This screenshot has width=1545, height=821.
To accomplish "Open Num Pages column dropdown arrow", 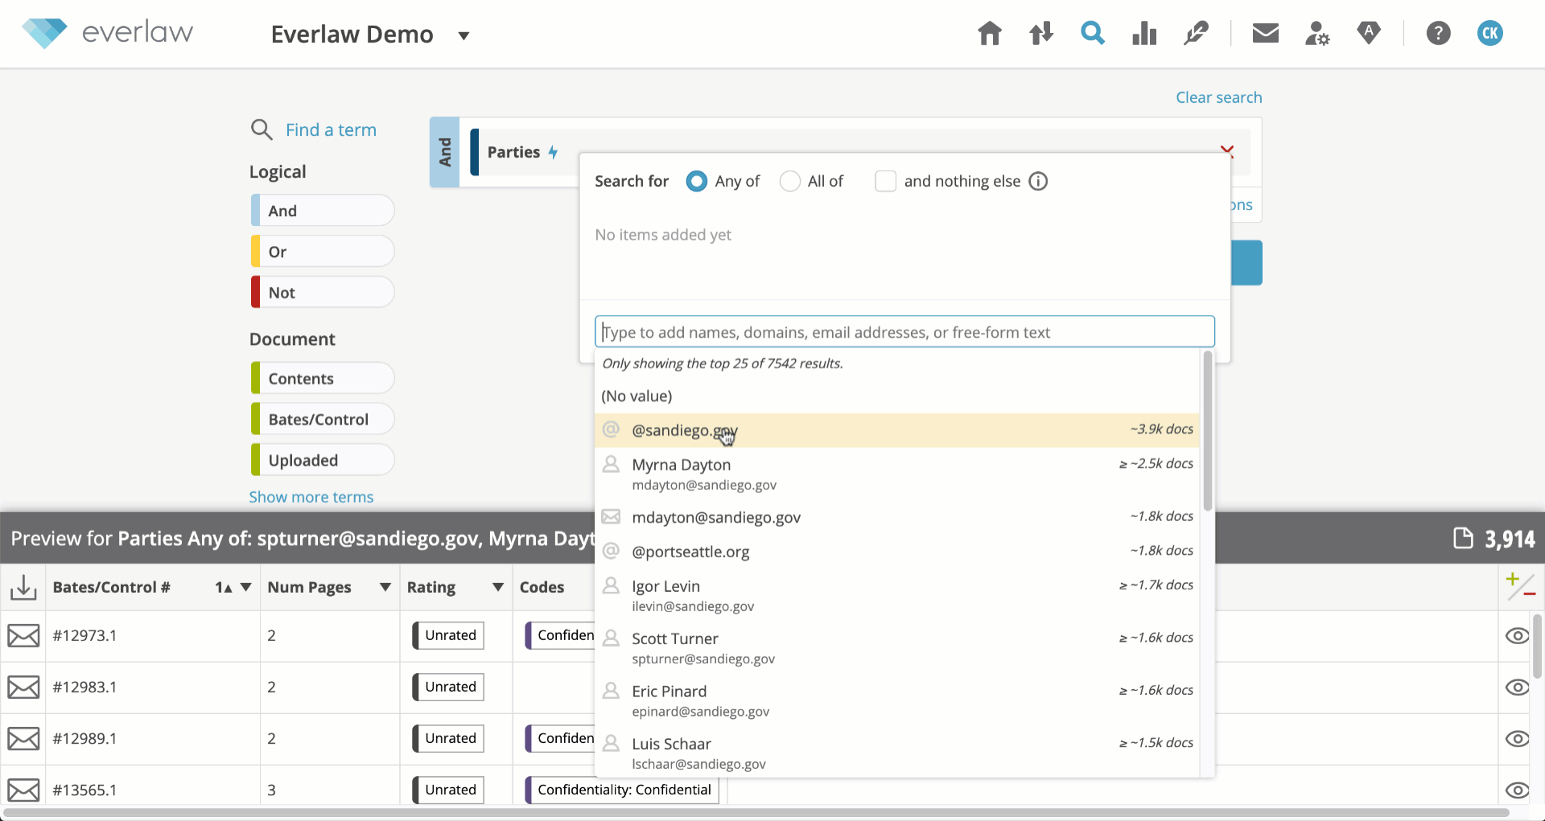I will coord(385,587).
